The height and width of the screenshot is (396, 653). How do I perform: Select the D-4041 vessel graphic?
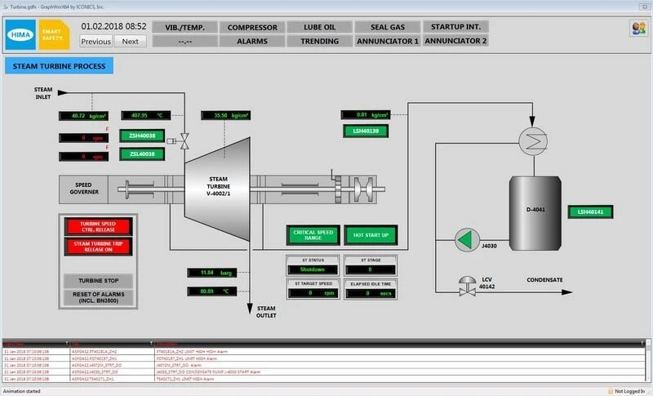tap(535, 213)
